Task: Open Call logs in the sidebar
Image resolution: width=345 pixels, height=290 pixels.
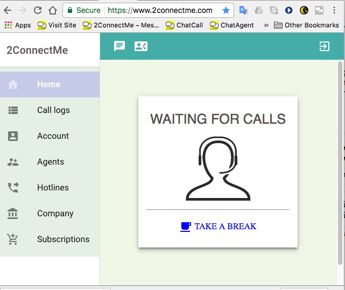Action: click(x=50, y=110)
